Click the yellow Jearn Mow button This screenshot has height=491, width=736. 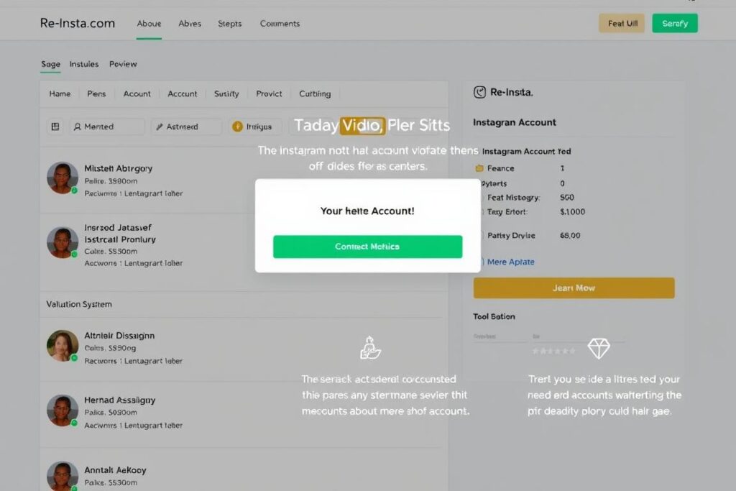click(x=574, y=288)
